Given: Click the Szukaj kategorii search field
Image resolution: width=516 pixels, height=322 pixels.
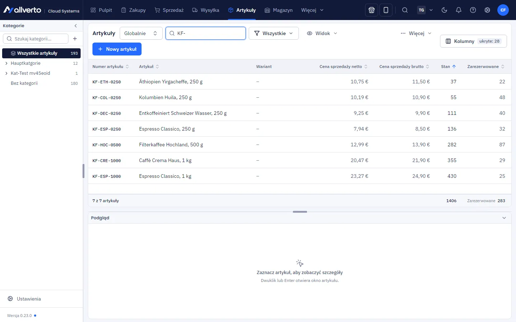Looking at the screenshot, I should [x=35, y=39].
